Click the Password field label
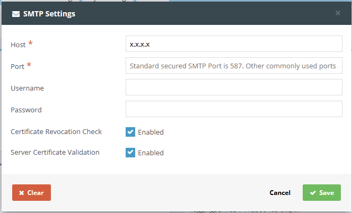 26,110
